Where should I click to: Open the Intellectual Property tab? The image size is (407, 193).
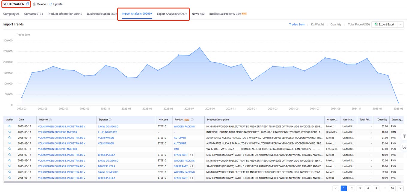tap(228, 14)
